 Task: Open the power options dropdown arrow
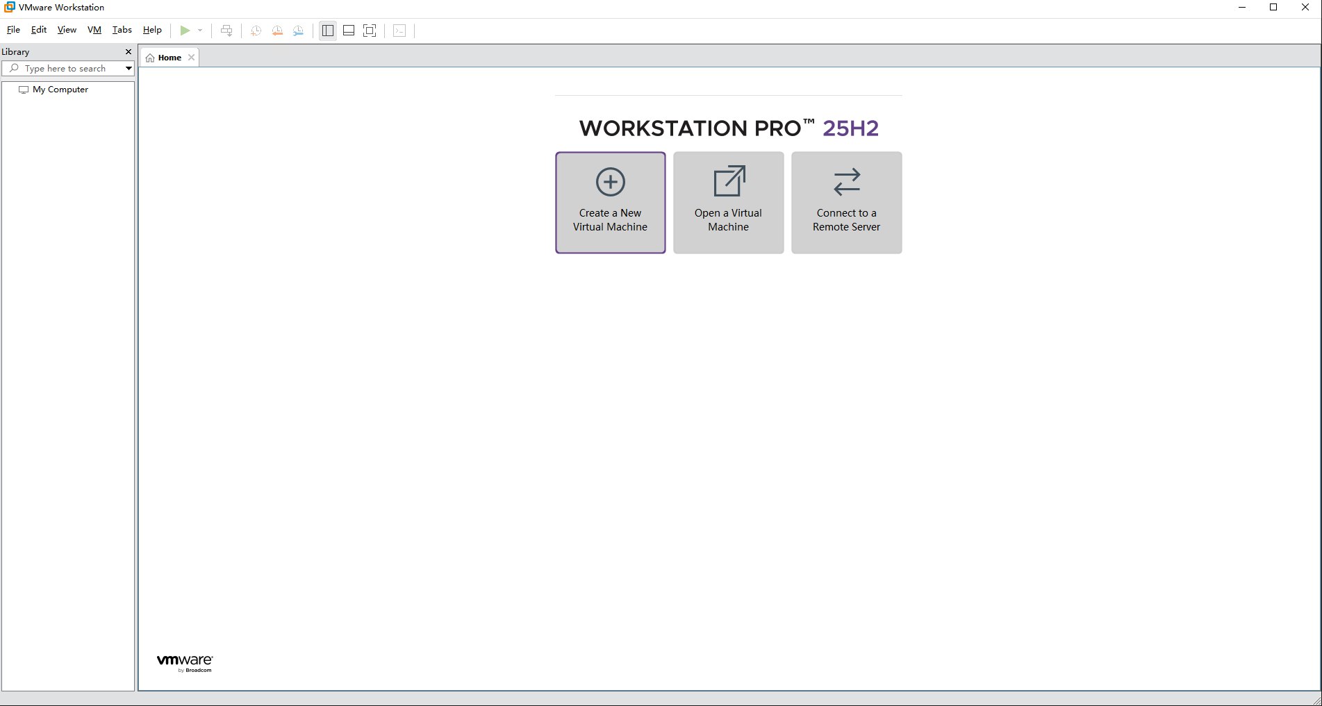[x=200, y=31]
